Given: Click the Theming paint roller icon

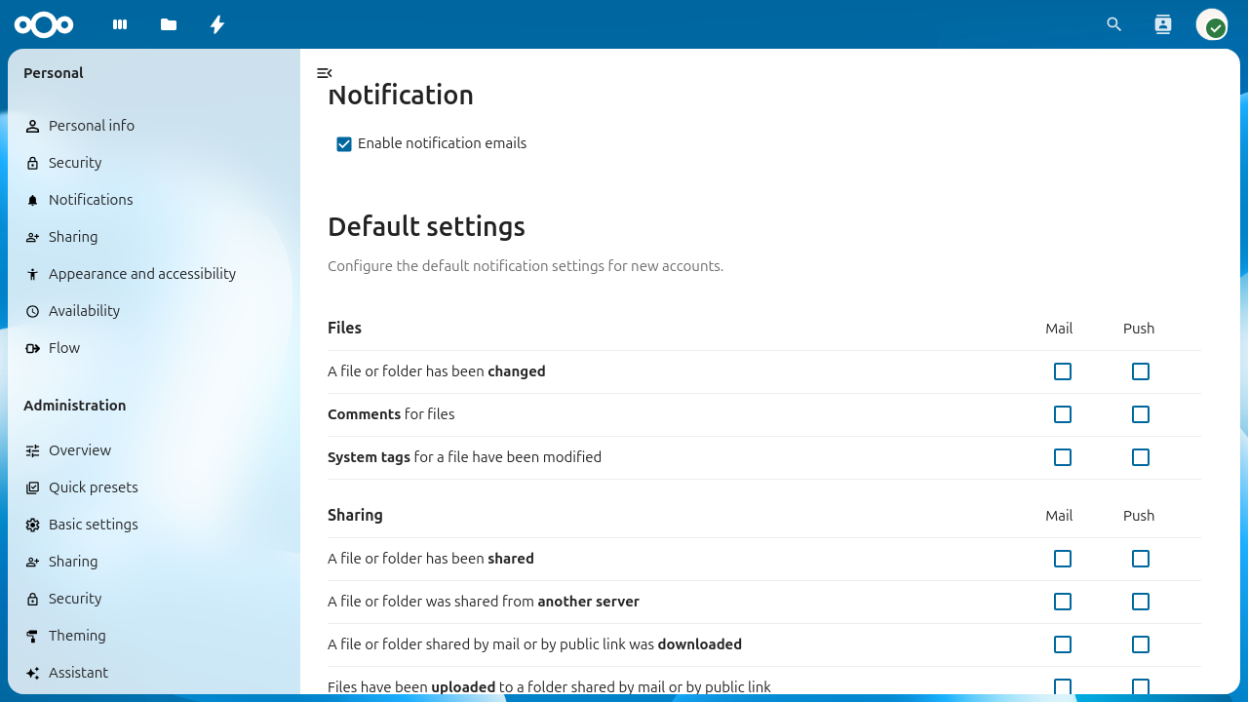Looking at the screenshot, I should [33, 636].
